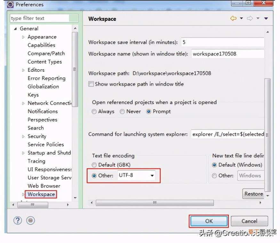
Task: Click the forward navigation arrow icon
Action: click(250, 18)
